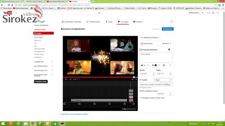Click the red video progress bar

[98, 77]
